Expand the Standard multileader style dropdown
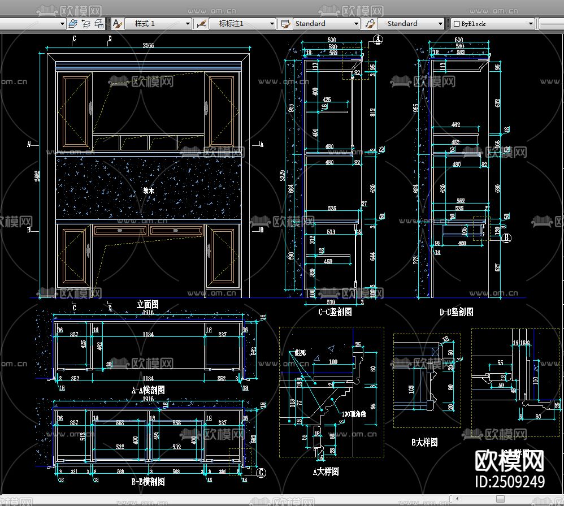The image size is (564, 506). click(440, 24)
